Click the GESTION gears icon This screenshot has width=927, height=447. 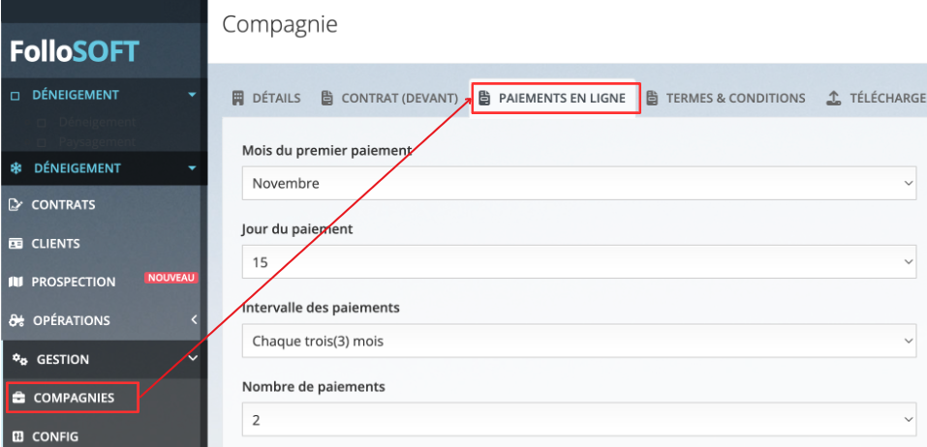pos(20,359)
